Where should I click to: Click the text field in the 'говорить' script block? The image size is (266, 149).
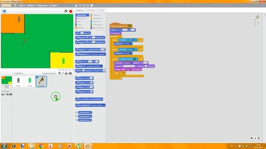(129, 66)
